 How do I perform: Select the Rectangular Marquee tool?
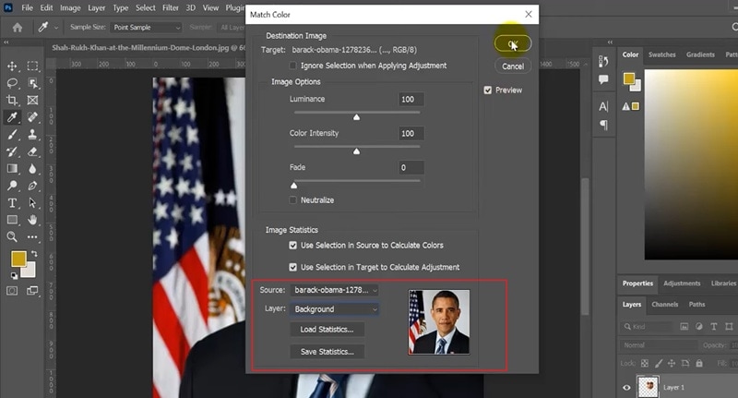32,66
